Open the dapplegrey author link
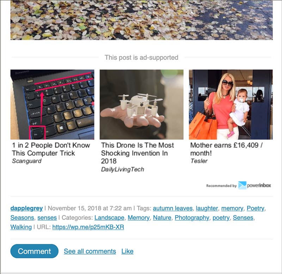 tap(27, 208)
